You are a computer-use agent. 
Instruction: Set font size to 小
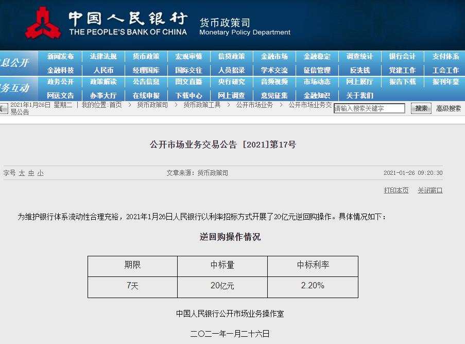click(x=41, y=173)
